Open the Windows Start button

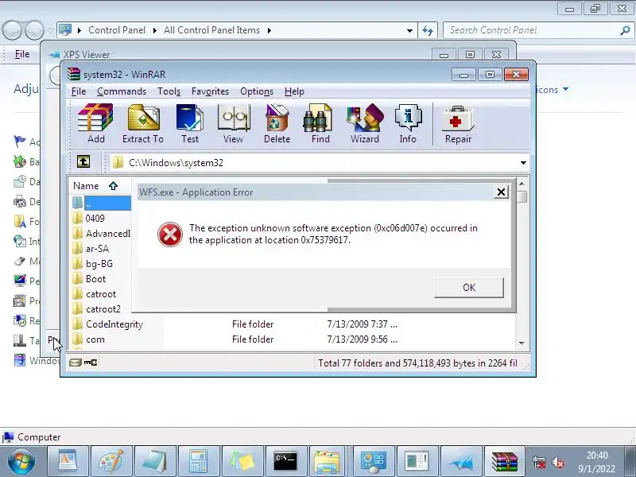pyautogui.click(x=21, y=461)
